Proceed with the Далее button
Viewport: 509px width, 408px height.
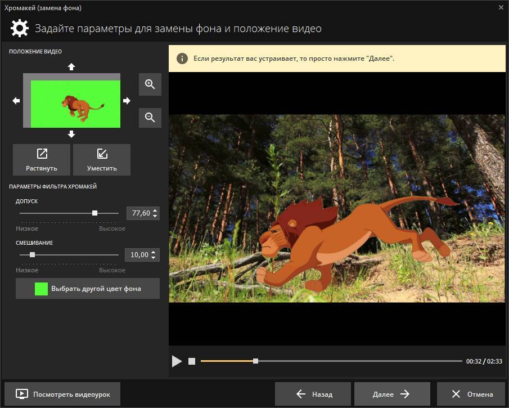click(x=392, y=394)
